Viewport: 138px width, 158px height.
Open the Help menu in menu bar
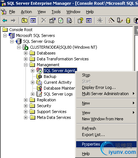coord(90,12)
